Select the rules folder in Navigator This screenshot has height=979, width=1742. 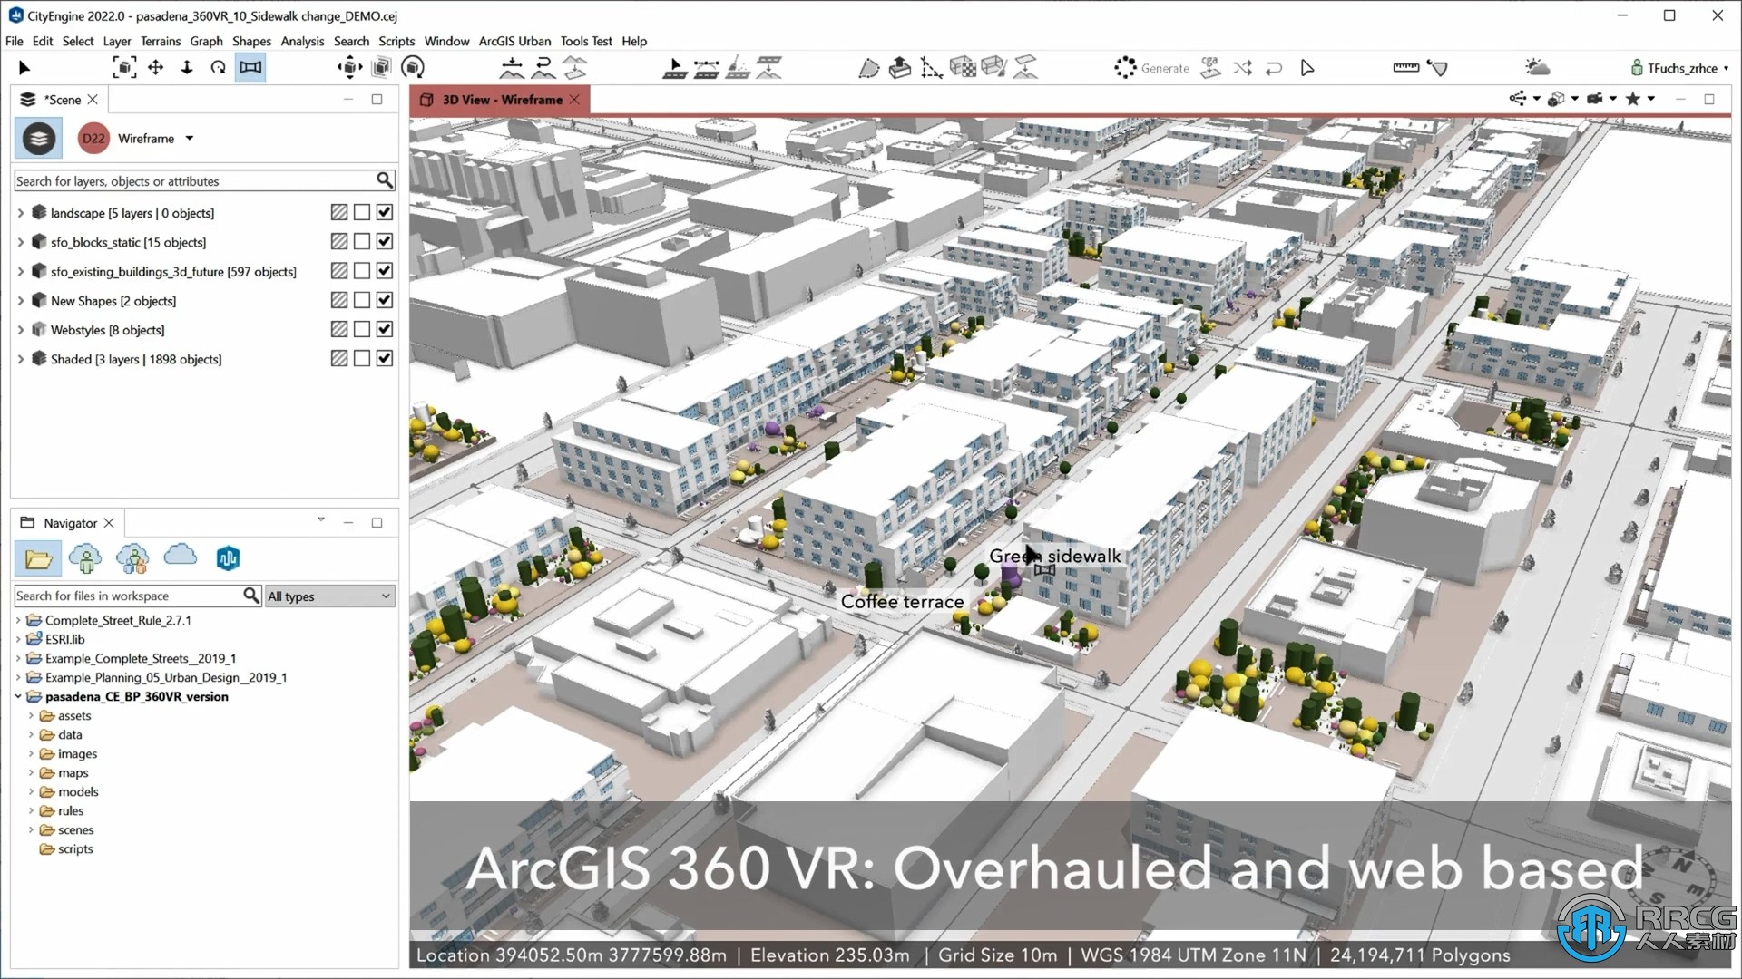pos(71,810)
